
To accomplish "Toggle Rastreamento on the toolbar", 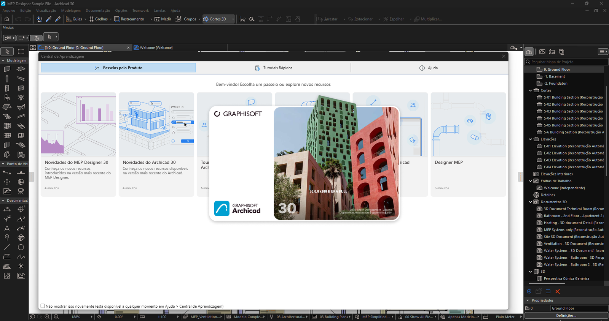I will pos(129,19).
